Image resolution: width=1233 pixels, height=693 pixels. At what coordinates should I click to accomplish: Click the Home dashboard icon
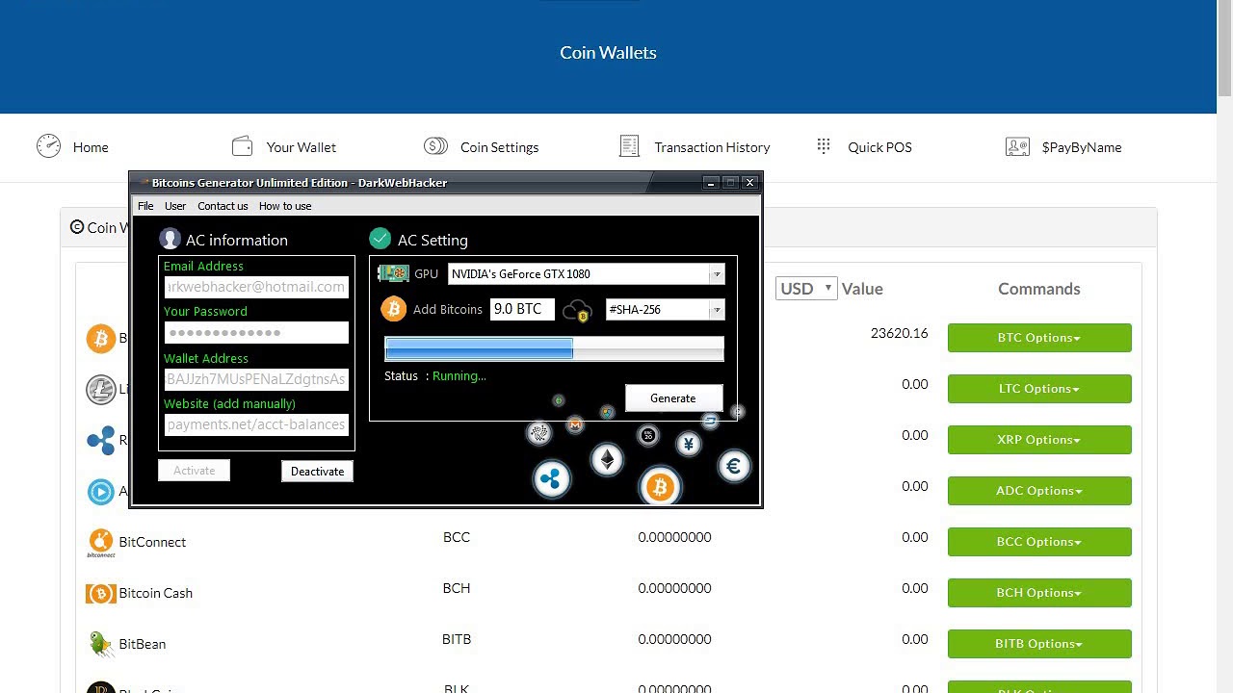(x=48, y=146)
